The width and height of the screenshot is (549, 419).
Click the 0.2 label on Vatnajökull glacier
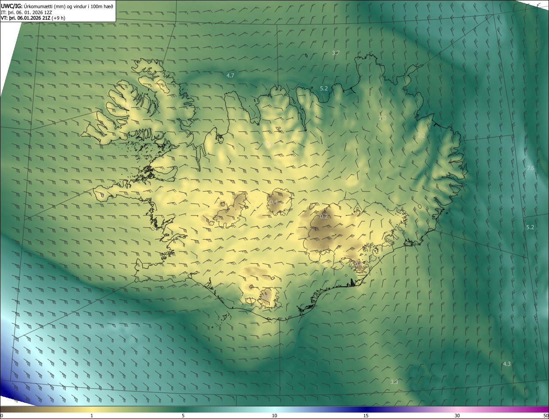(x=324, y=216)
